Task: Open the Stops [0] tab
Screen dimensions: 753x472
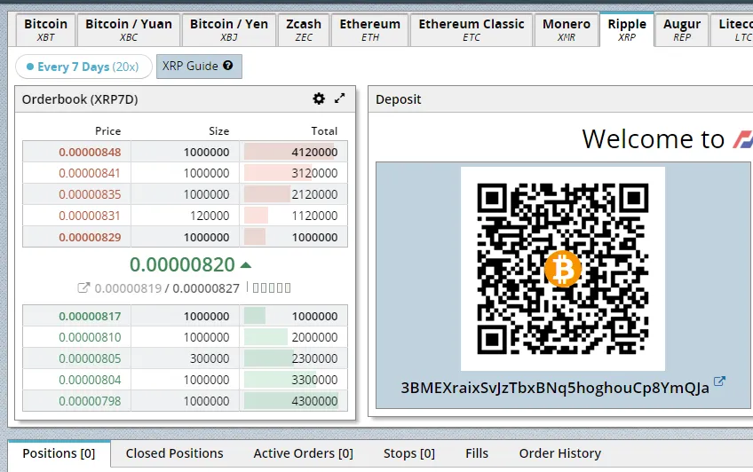Action: [x=409, y=453]
